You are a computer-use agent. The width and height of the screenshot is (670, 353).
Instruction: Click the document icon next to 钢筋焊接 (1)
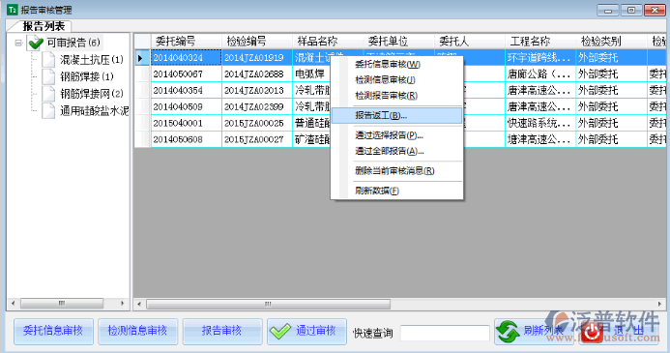(48, 76)
